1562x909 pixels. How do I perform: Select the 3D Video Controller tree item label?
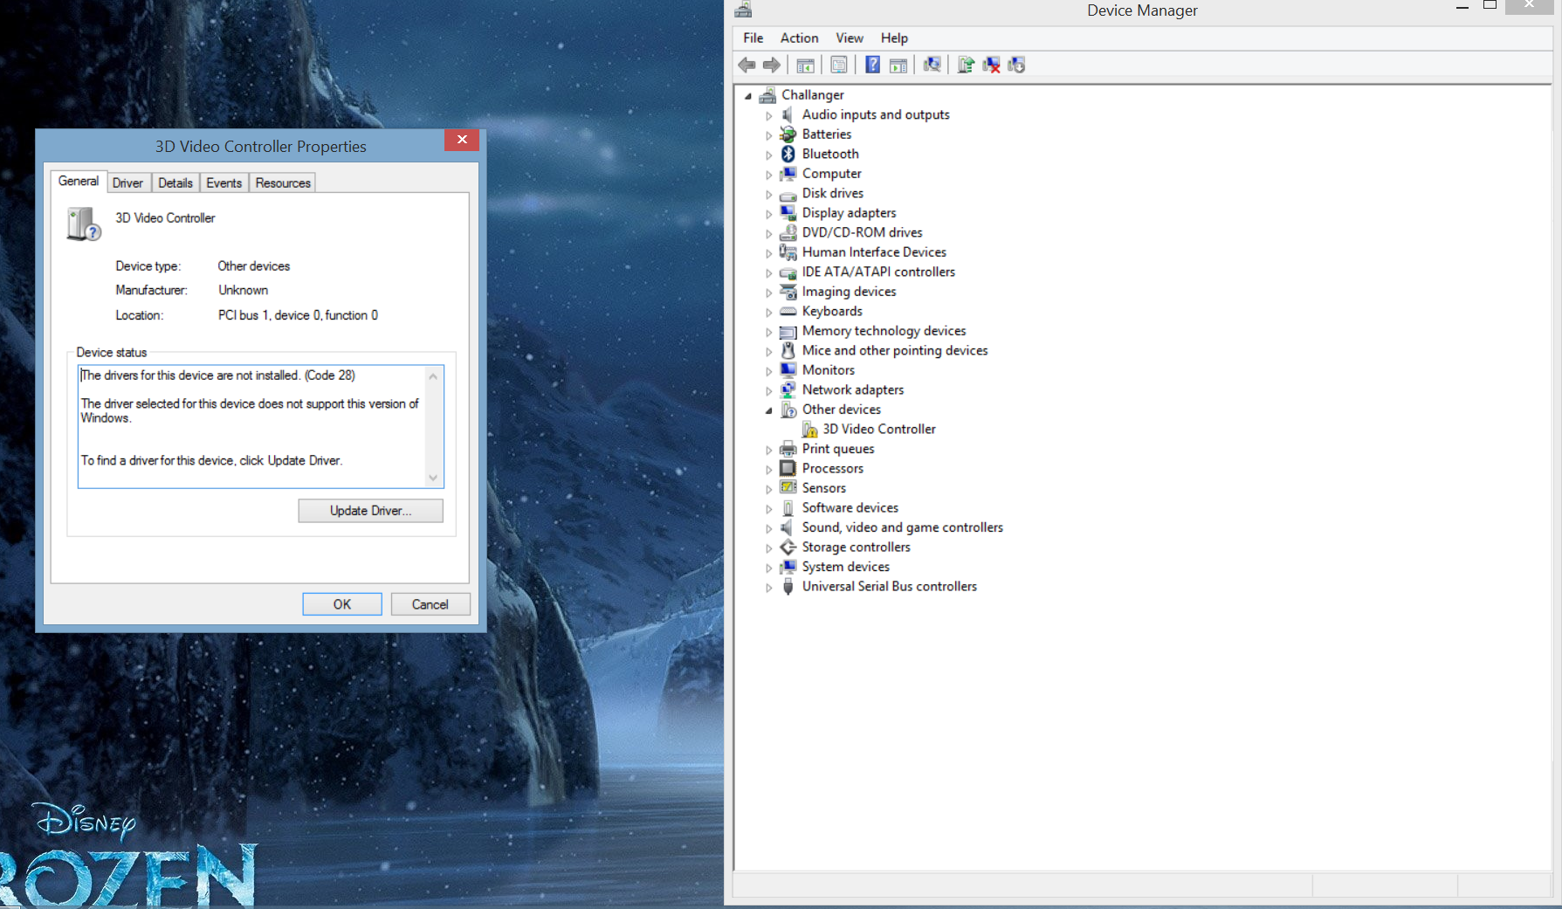879,429
